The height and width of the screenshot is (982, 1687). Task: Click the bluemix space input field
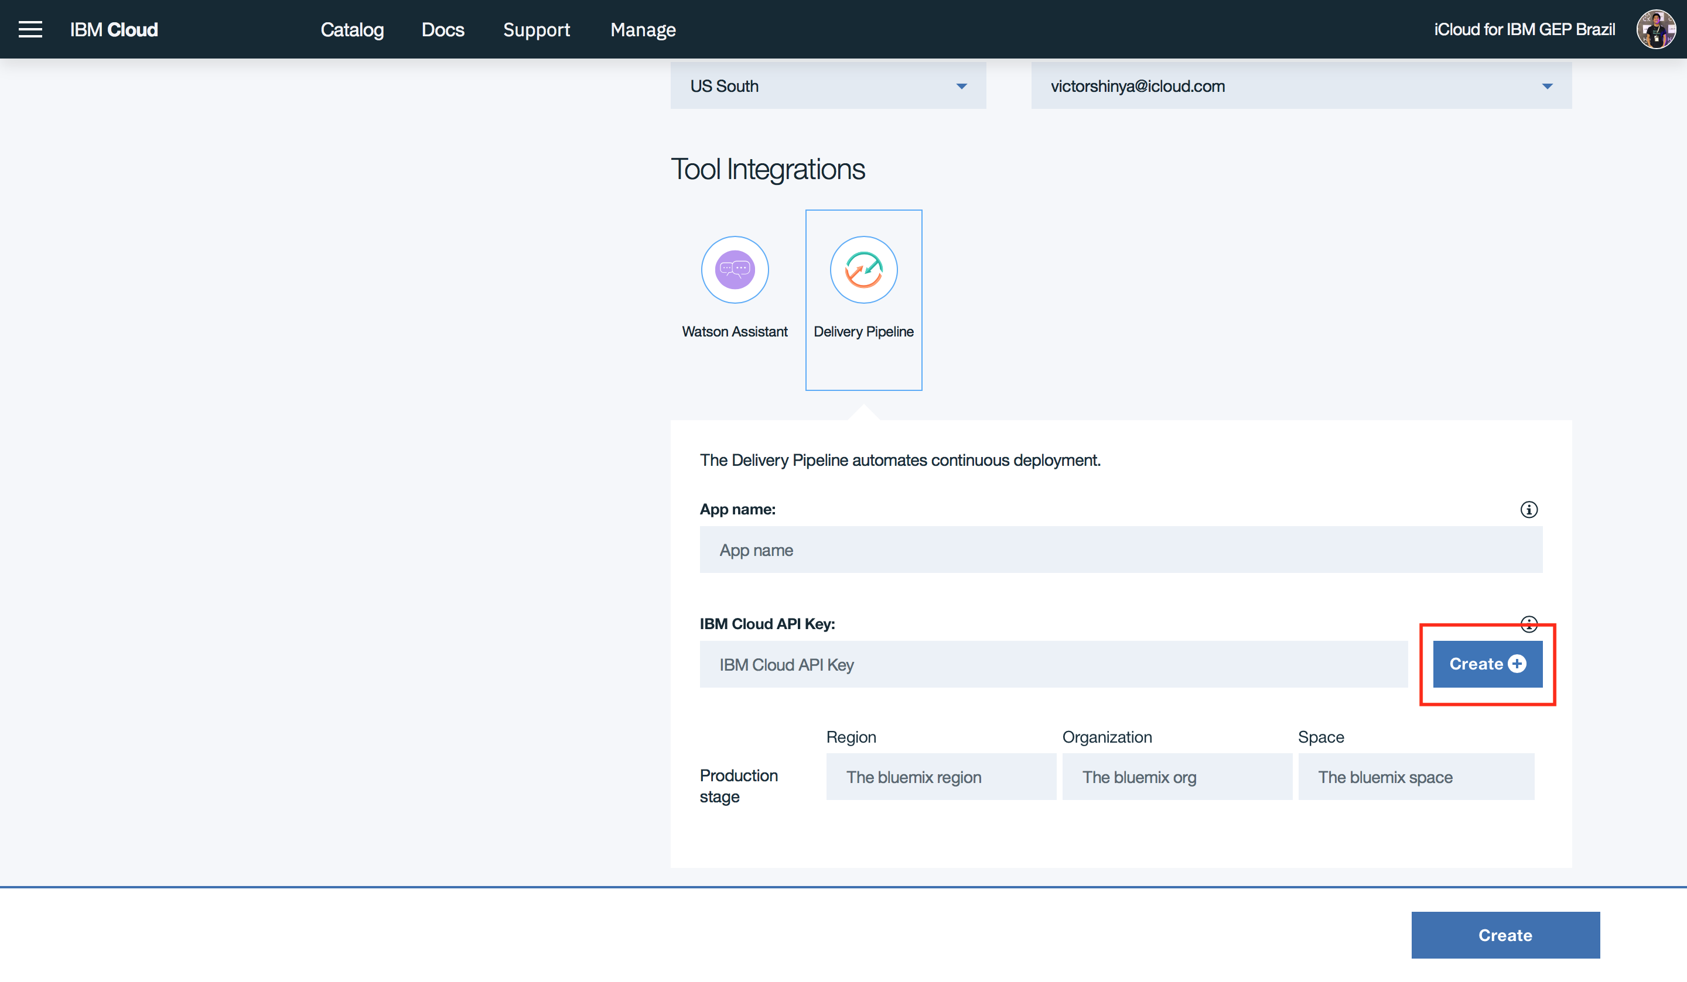[x=1416, y=777]
